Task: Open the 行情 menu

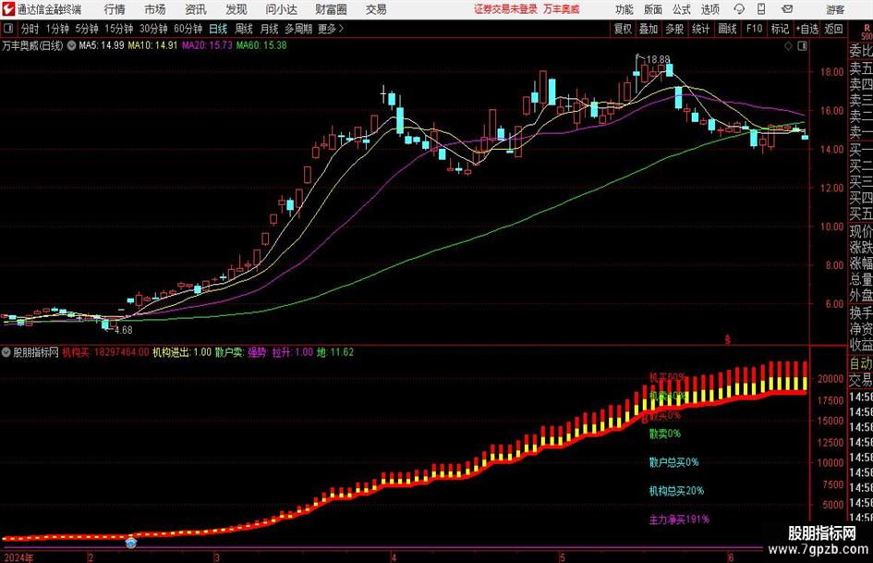Action: 115,9
